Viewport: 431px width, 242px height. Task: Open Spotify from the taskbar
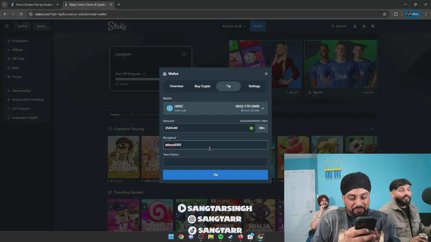point(221,237)
